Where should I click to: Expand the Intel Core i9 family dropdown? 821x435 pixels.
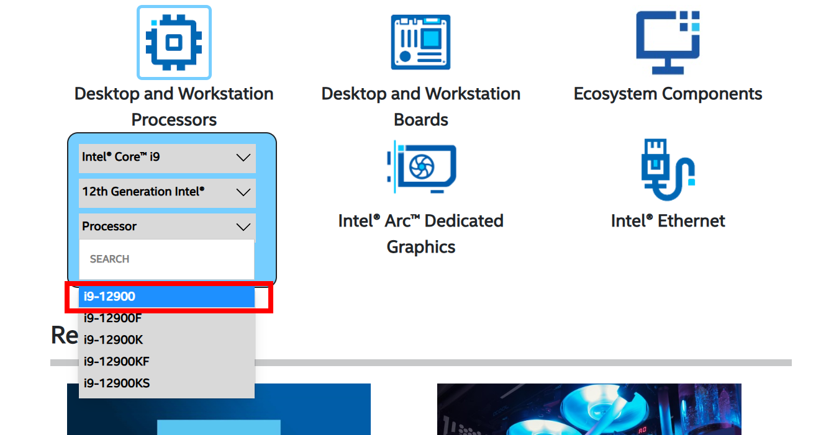click(167, 158)
